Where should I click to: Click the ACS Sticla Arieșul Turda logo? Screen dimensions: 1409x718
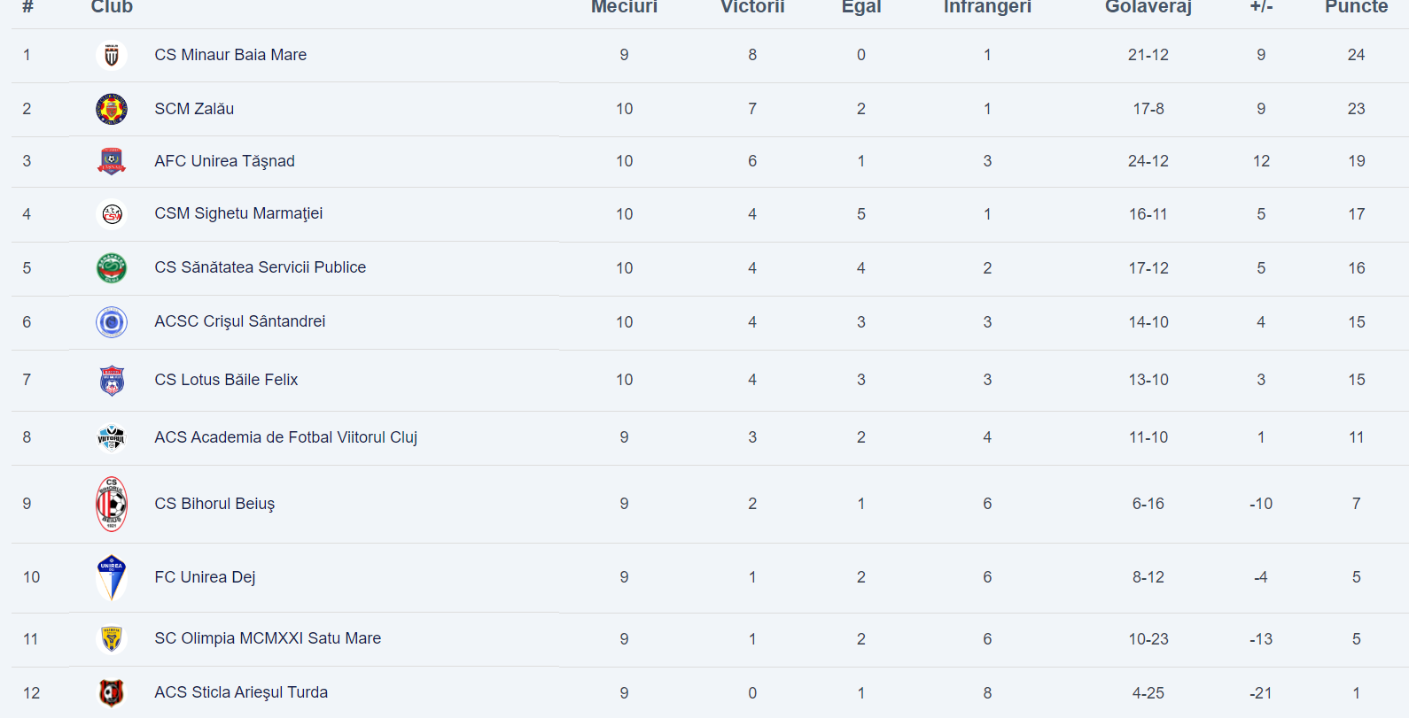(x=112, y=692)
